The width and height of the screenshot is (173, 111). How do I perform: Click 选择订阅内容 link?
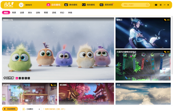tap(54, 109)
